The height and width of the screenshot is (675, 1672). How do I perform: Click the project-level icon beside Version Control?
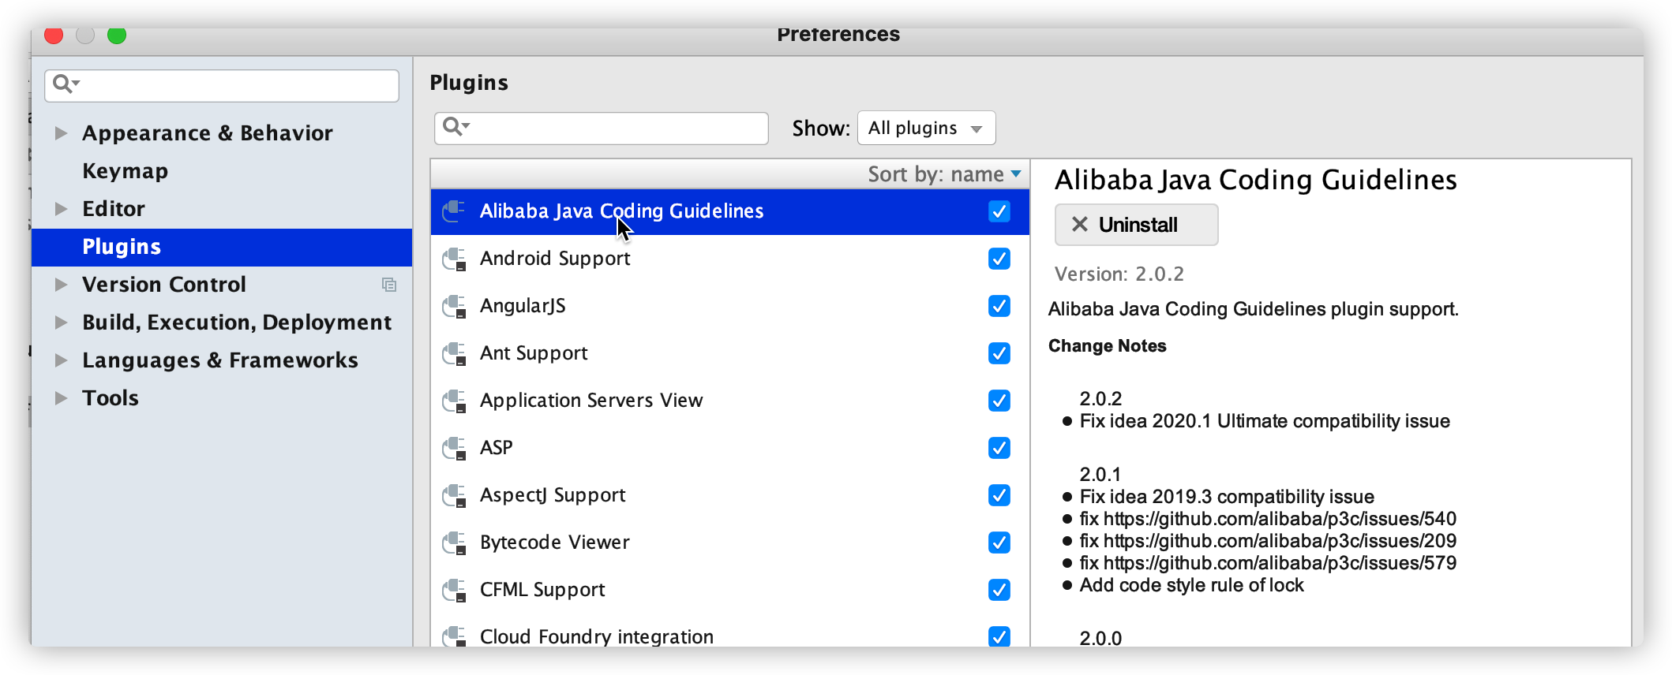pyautogui.click(x=389, y=285)
